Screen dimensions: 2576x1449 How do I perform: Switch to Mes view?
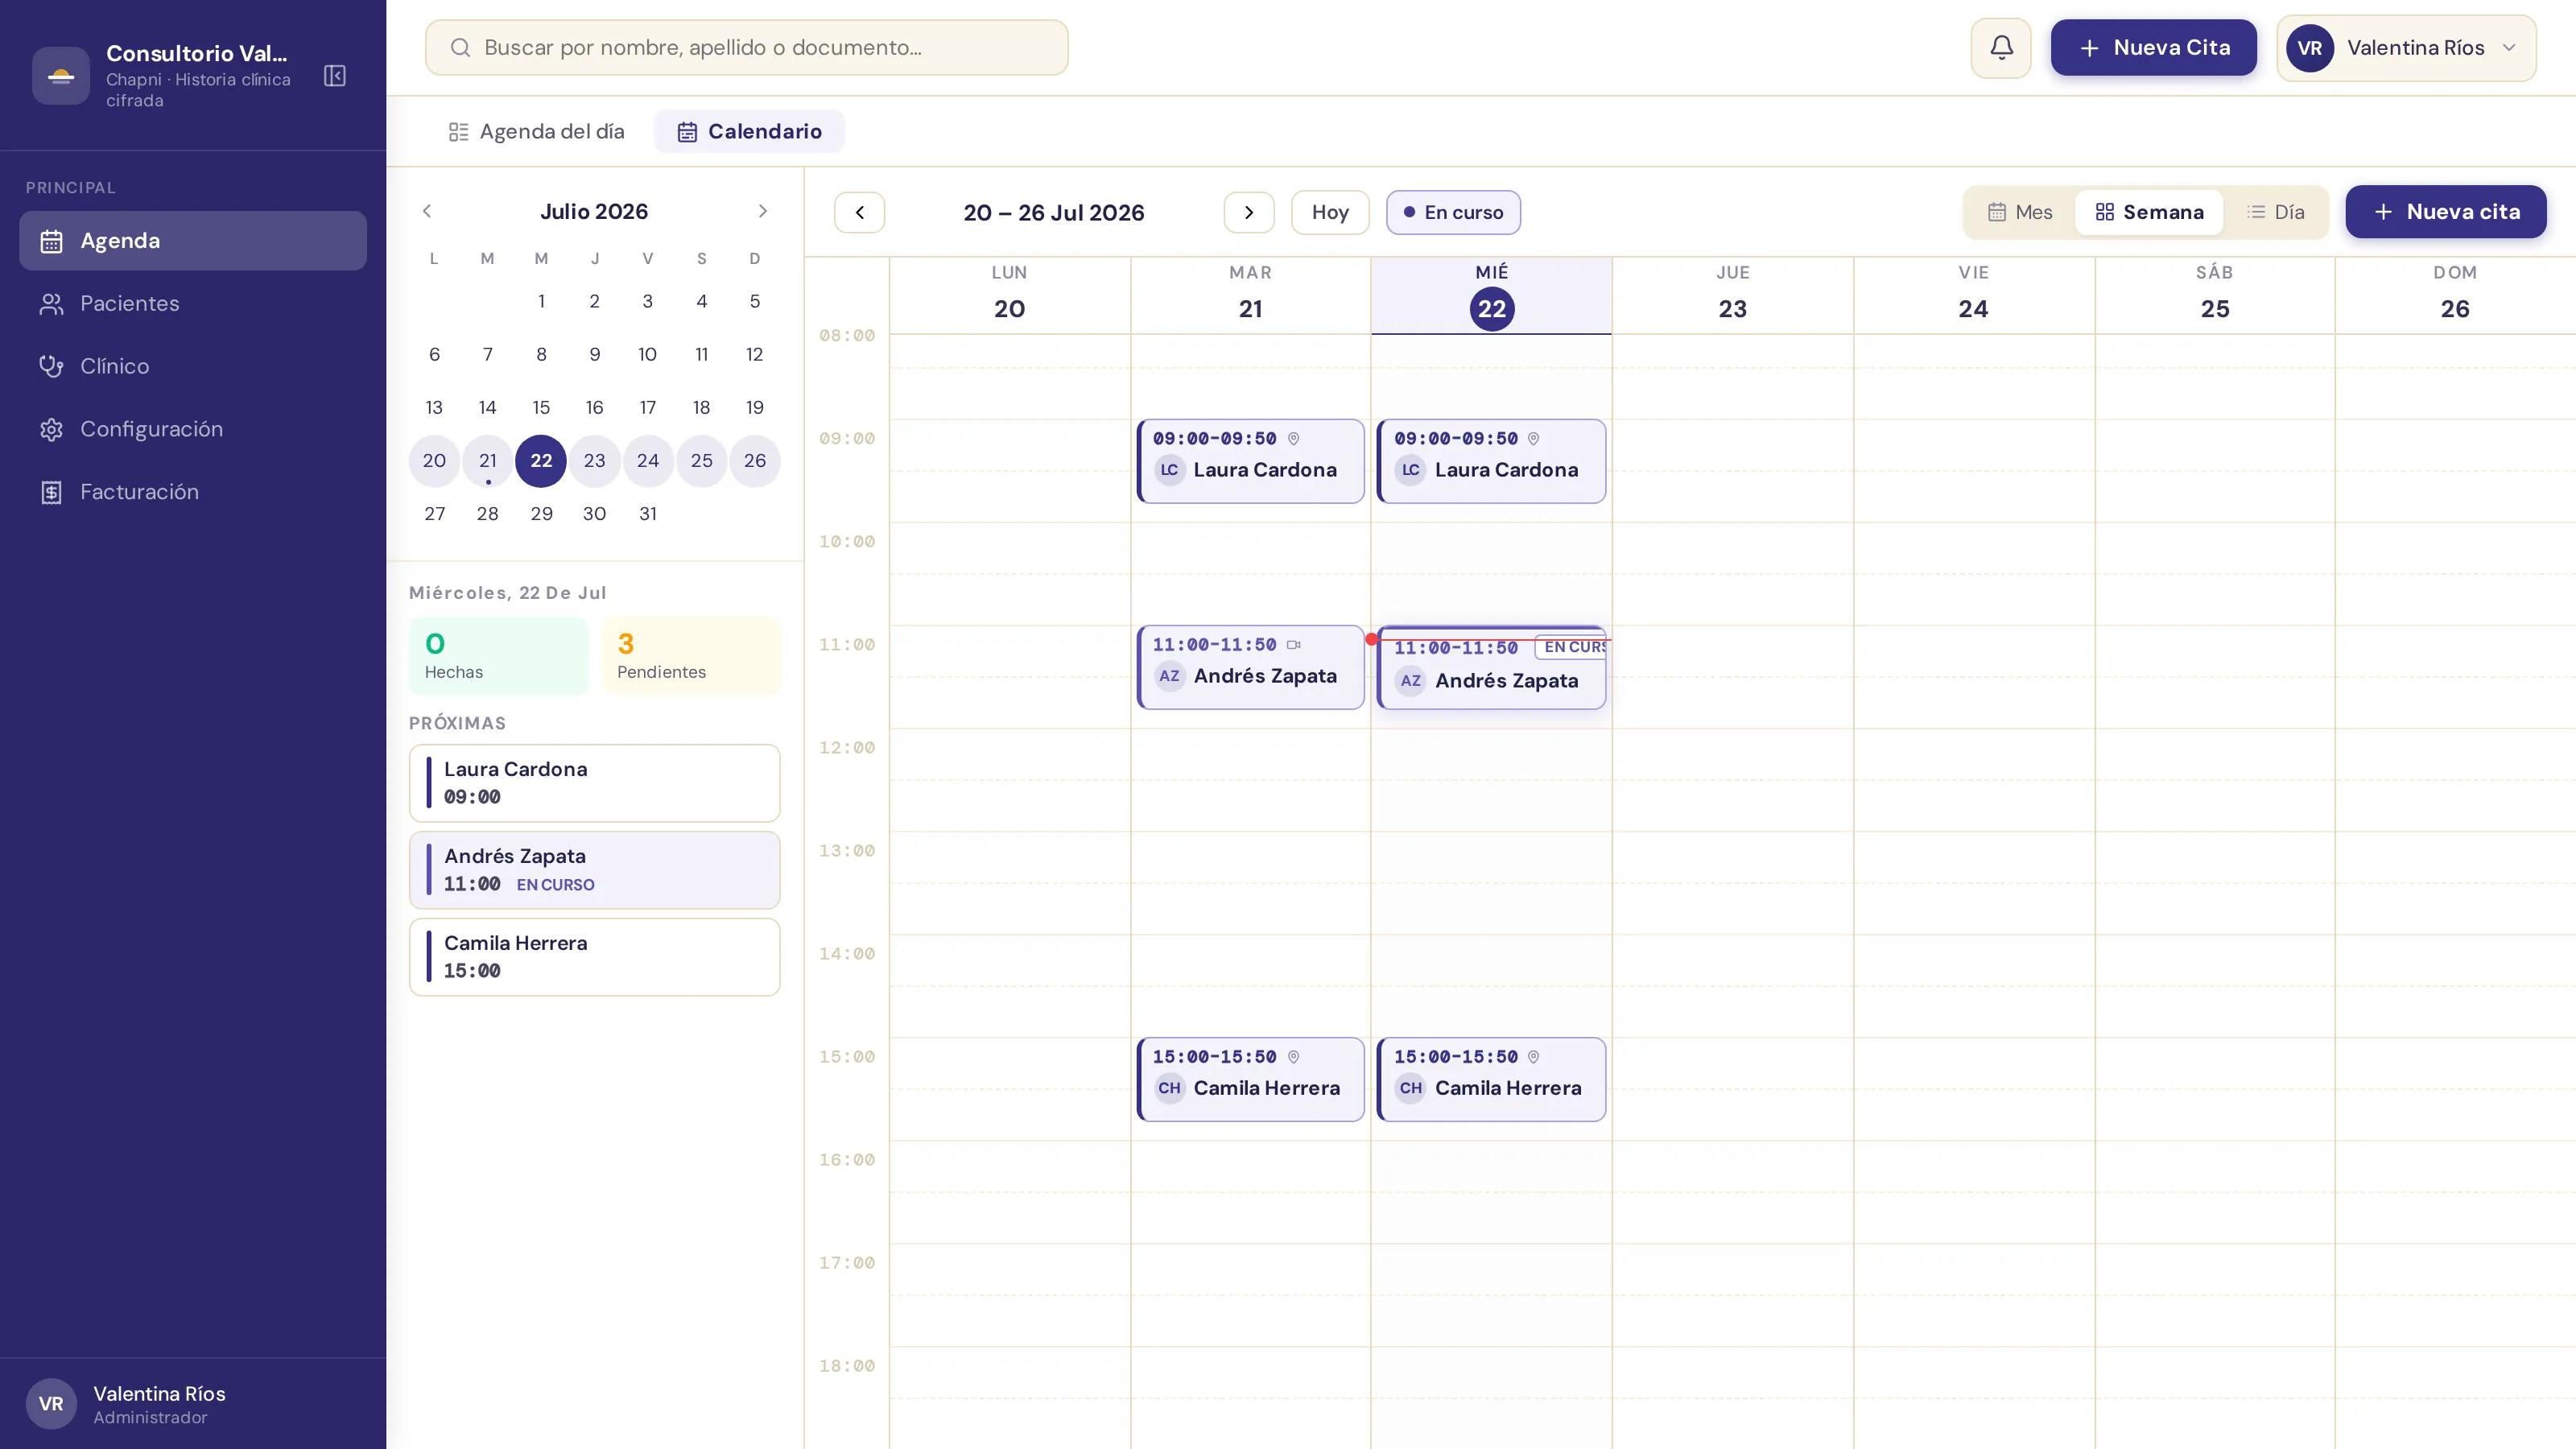pos(2020,212)
